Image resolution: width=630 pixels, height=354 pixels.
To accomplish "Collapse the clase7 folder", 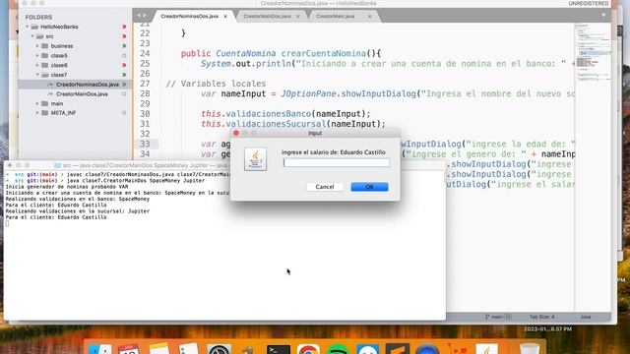I will coord(37,75).
